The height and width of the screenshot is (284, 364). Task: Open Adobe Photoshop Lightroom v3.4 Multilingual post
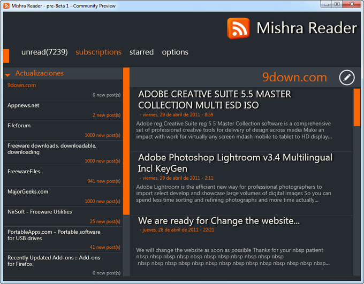pyautogui.click(x=235, y=163)
